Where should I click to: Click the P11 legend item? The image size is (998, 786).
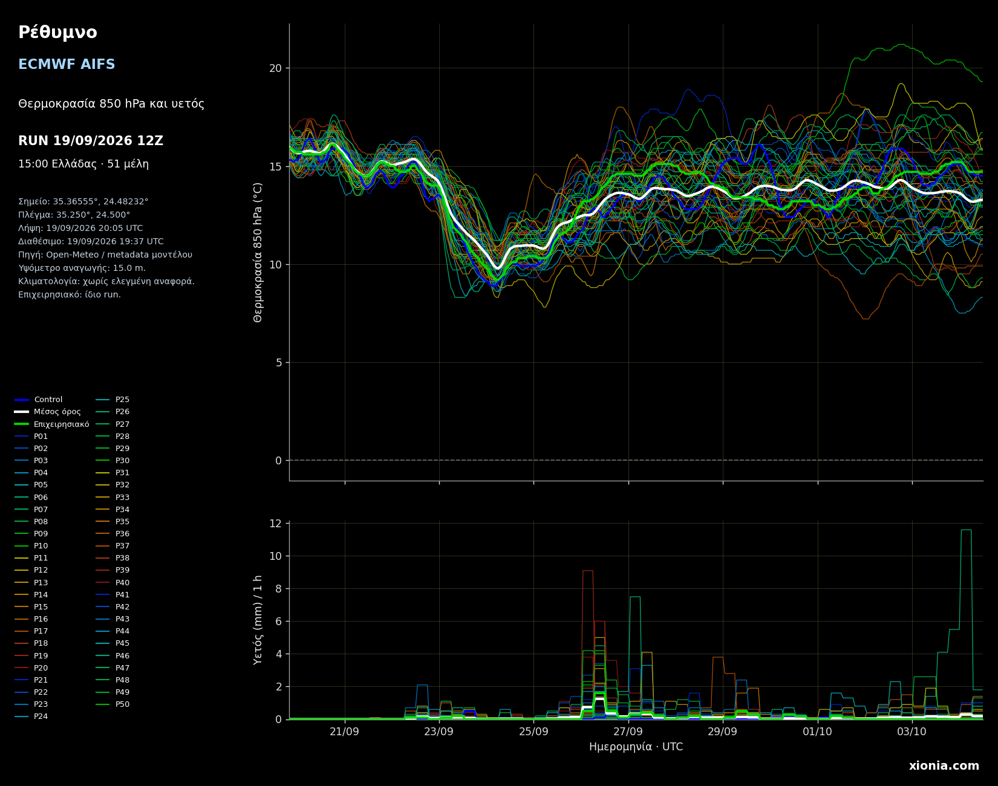click(x=31, y=558)
